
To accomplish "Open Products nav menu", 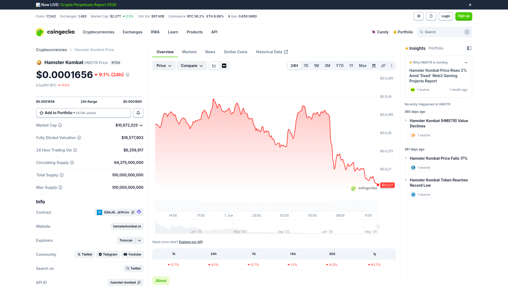I will coord(195,32).
